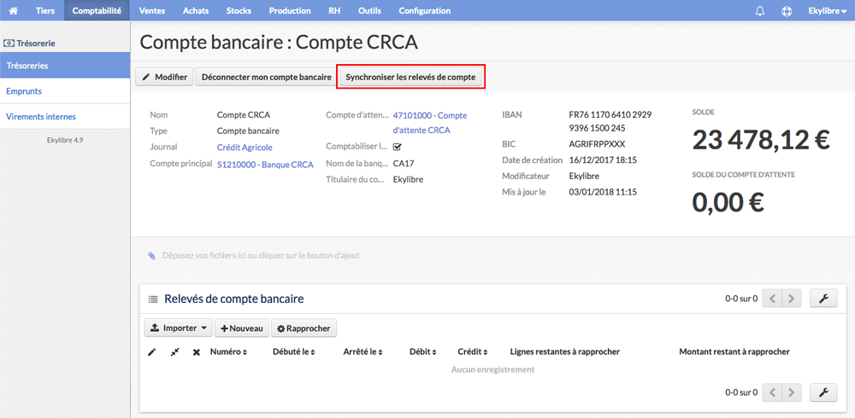Click the Ekylibre 4.9 version label

pyautogui.click(x=65, y=140)
